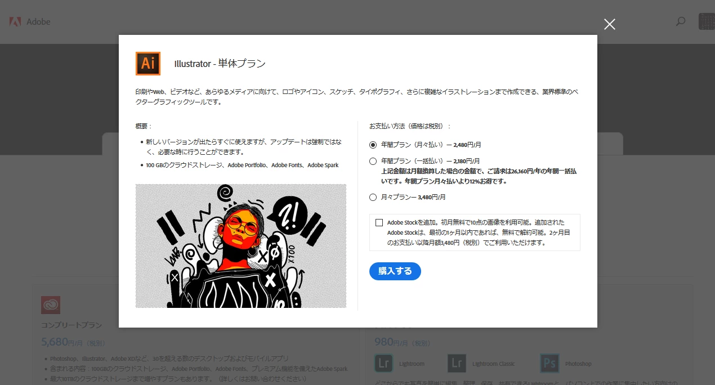Click the 購入する purchase button
The image size is (715, 385).
click(395, 271)
